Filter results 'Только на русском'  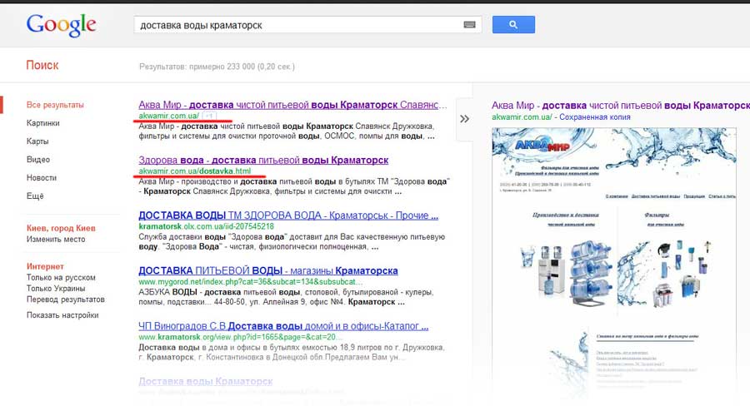(x=61, y=278)
